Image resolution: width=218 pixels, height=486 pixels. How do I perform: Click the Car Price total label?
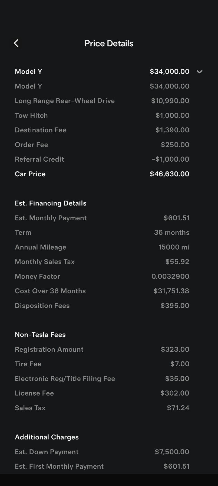[30, 174]
